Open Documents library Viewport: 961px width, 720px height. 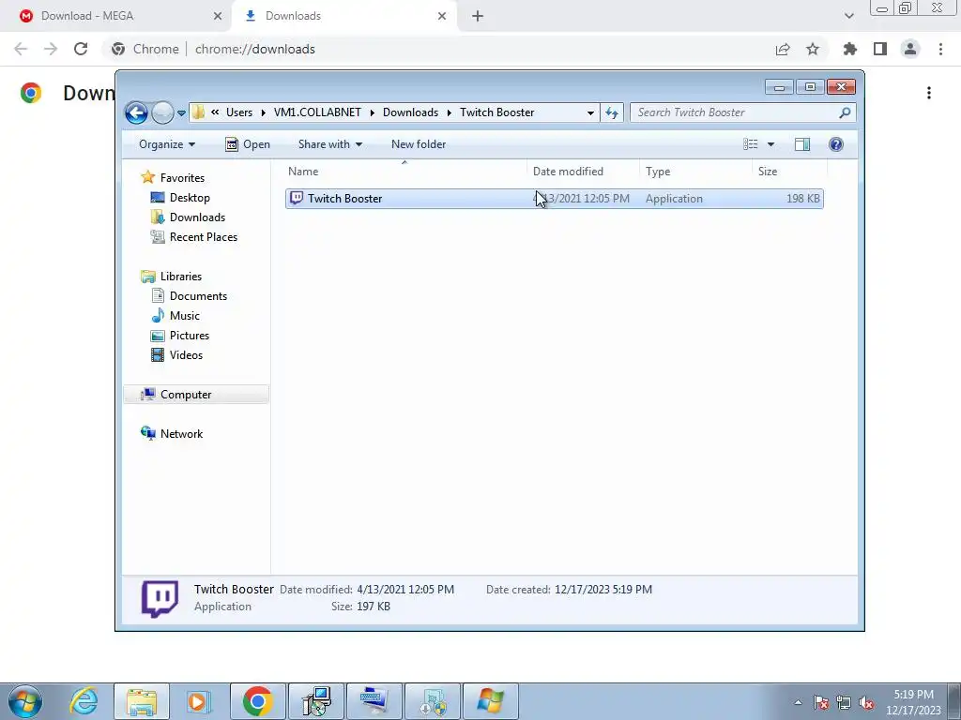point(198,296)
